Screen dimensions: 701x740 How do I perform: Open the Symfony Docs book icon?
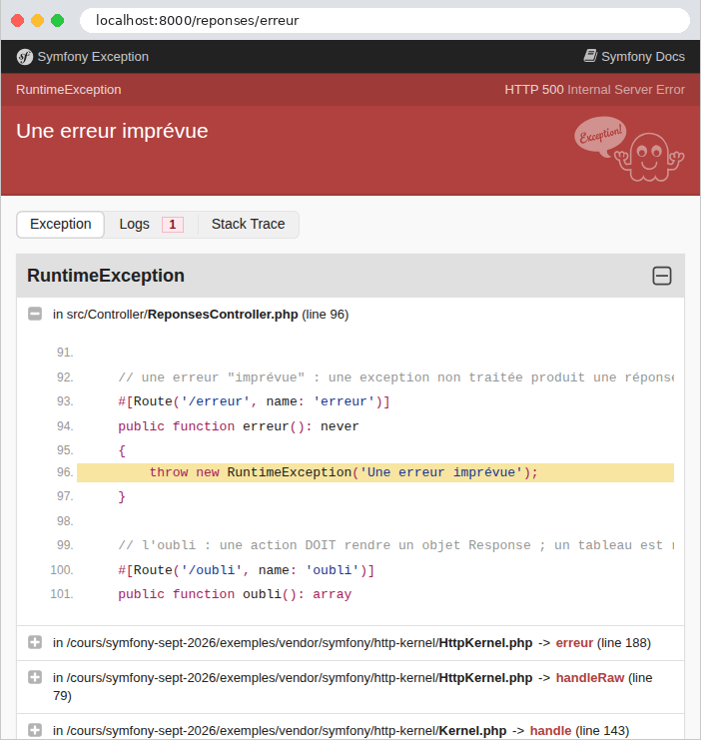point(590,56)
